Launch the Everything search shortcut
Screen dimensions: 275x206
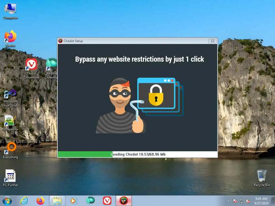tap(10, 150)
